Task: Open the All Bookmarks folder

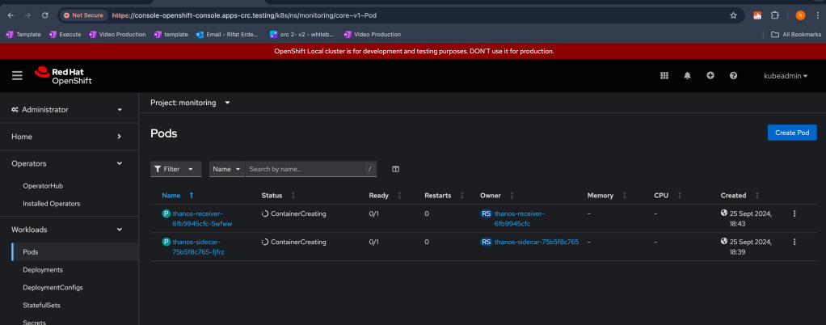Action: click(x=796, y=34)
